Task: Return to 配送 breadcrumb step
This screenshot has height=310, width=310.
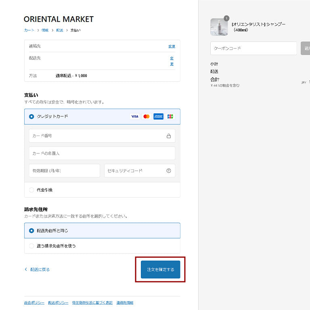Action: tap(59, 30)
